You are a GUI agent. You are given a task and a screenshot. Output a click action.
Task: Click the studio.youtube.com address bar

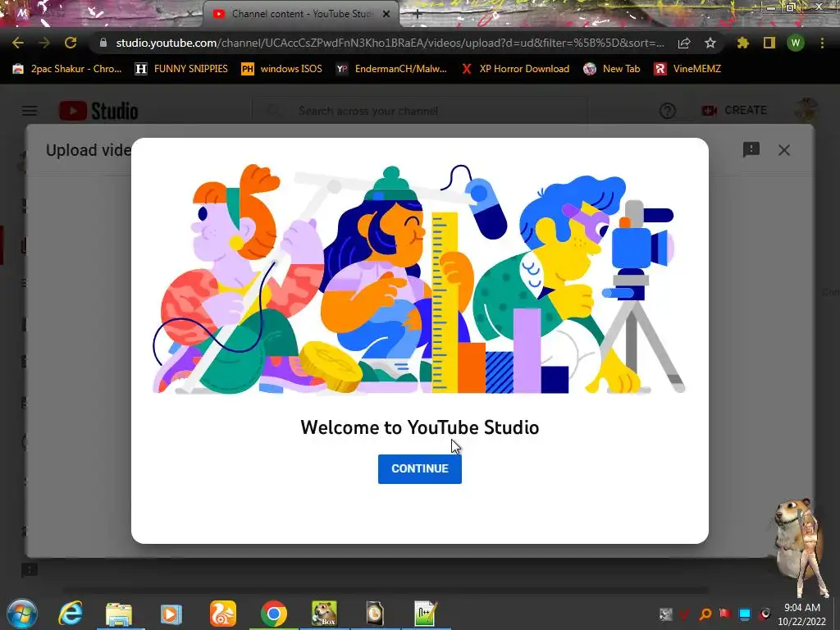390,43
